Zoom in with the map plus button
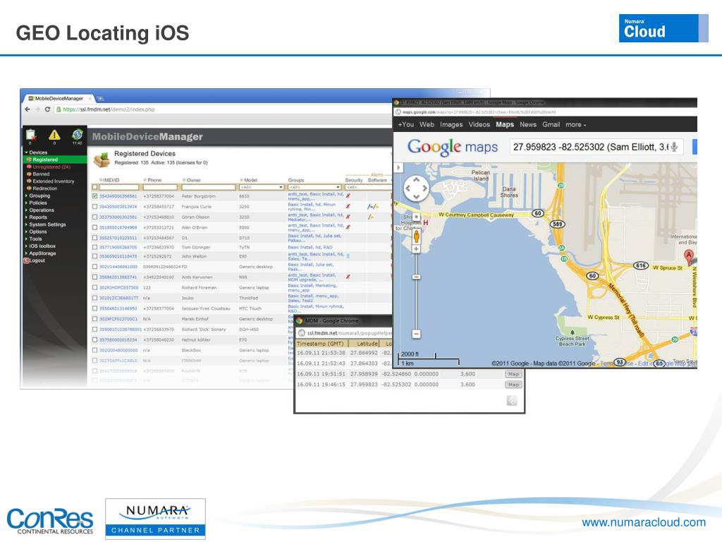 [x=416, y=249]
